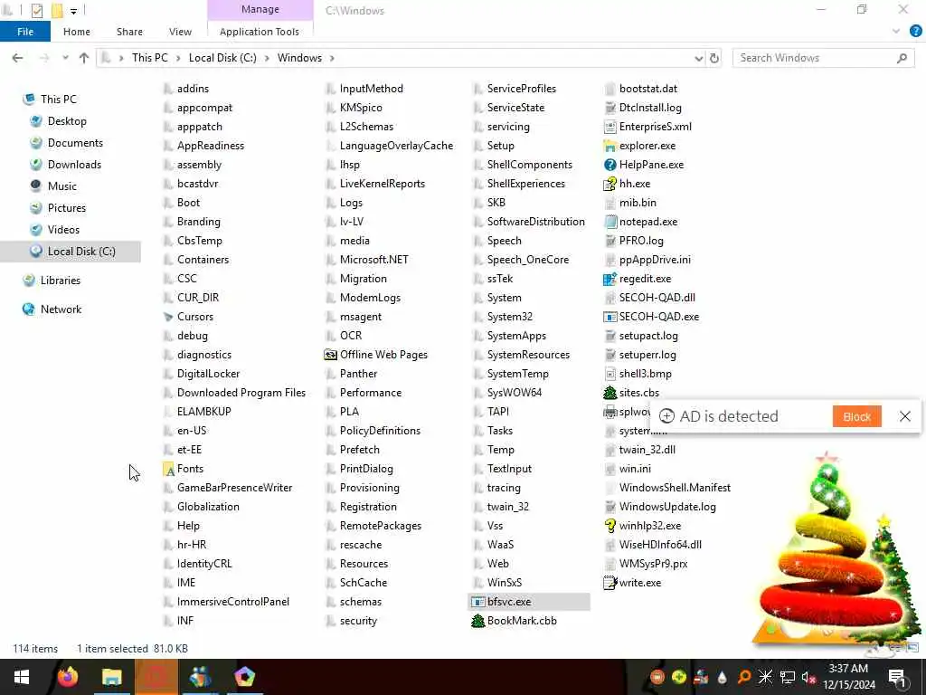Dismiss the AD is detected popup
Viewport: 926px width, 695px height.
904,416
